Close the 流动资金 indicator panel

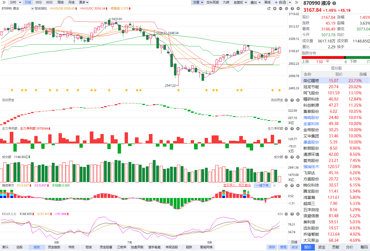coord(298,100)
